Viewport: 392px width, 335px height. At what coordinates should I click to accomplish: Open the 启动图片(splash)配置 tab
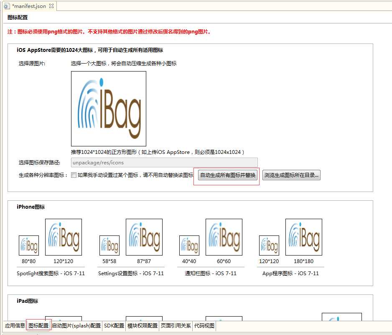[76, 326]
